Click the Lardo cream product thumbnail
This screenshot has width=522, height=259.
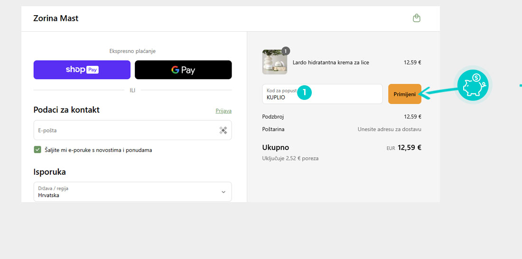(274, 63)
